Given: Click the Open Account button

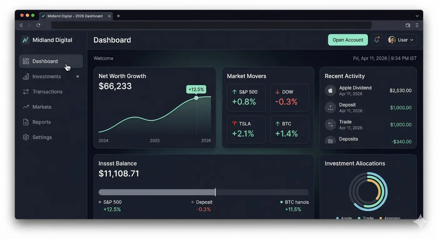Looking at the screenshot, I should click(348, 40).
